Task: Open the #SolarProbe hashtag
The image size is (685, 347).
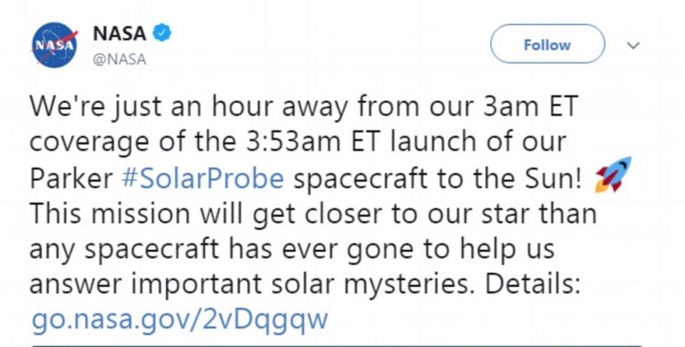Action: coord(203,178)
